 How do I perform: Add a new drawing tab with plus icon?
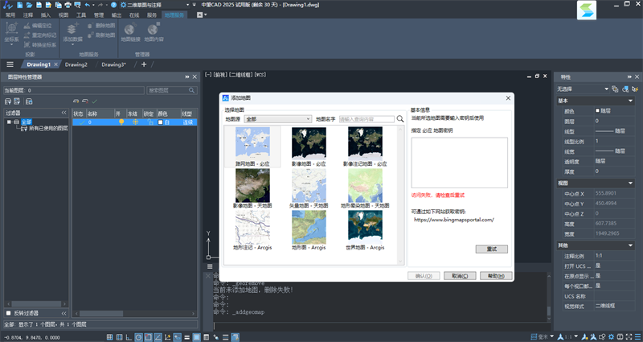coord(144,64)
